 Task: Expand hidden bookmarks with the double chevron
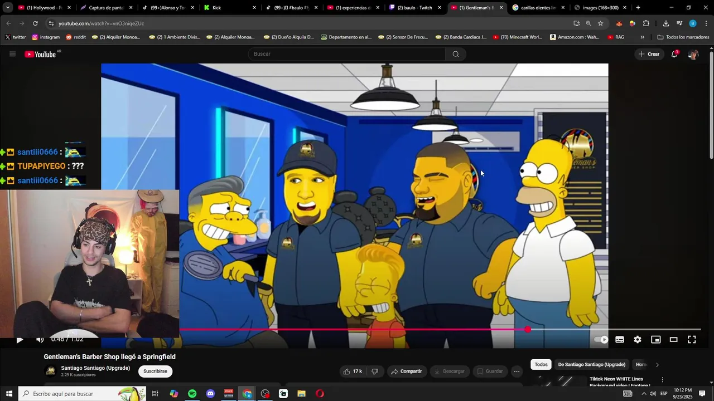pos(643,37)
